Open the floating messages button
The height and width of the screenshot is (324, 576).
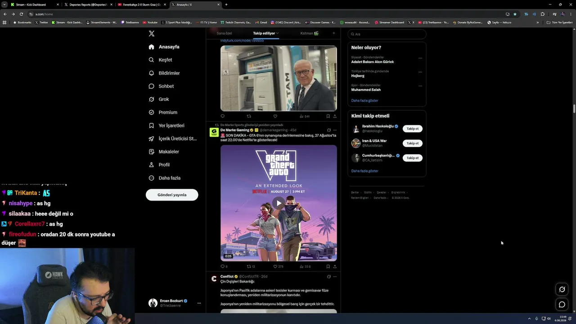point(562,305)
